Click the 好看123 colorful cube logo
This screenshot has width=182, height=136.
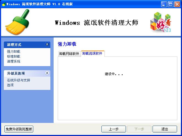point(161,22)
